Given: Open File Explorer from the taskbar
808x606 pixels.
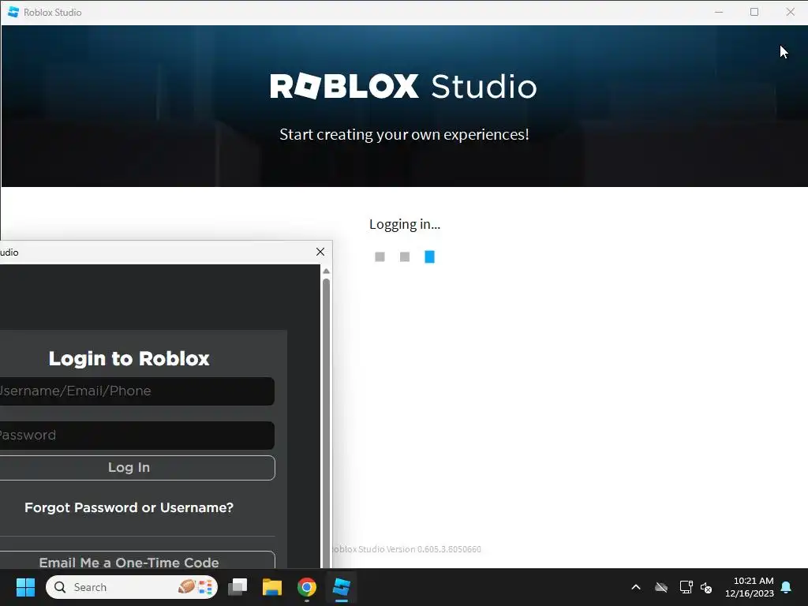Looking at the screenshot, I should click(272, 587).
